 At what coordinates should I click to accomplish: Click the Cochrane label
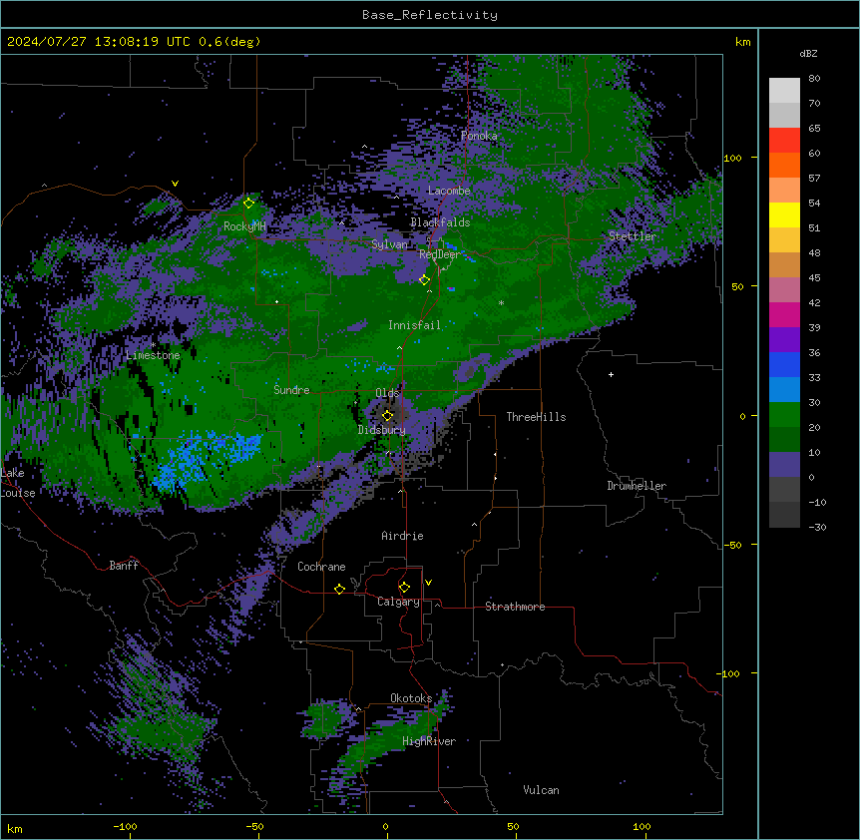pyautogui.click(x=321, y=567)
